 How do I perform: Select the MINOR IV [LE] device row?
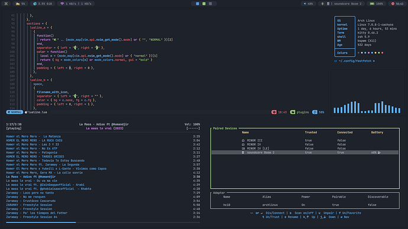305,149
